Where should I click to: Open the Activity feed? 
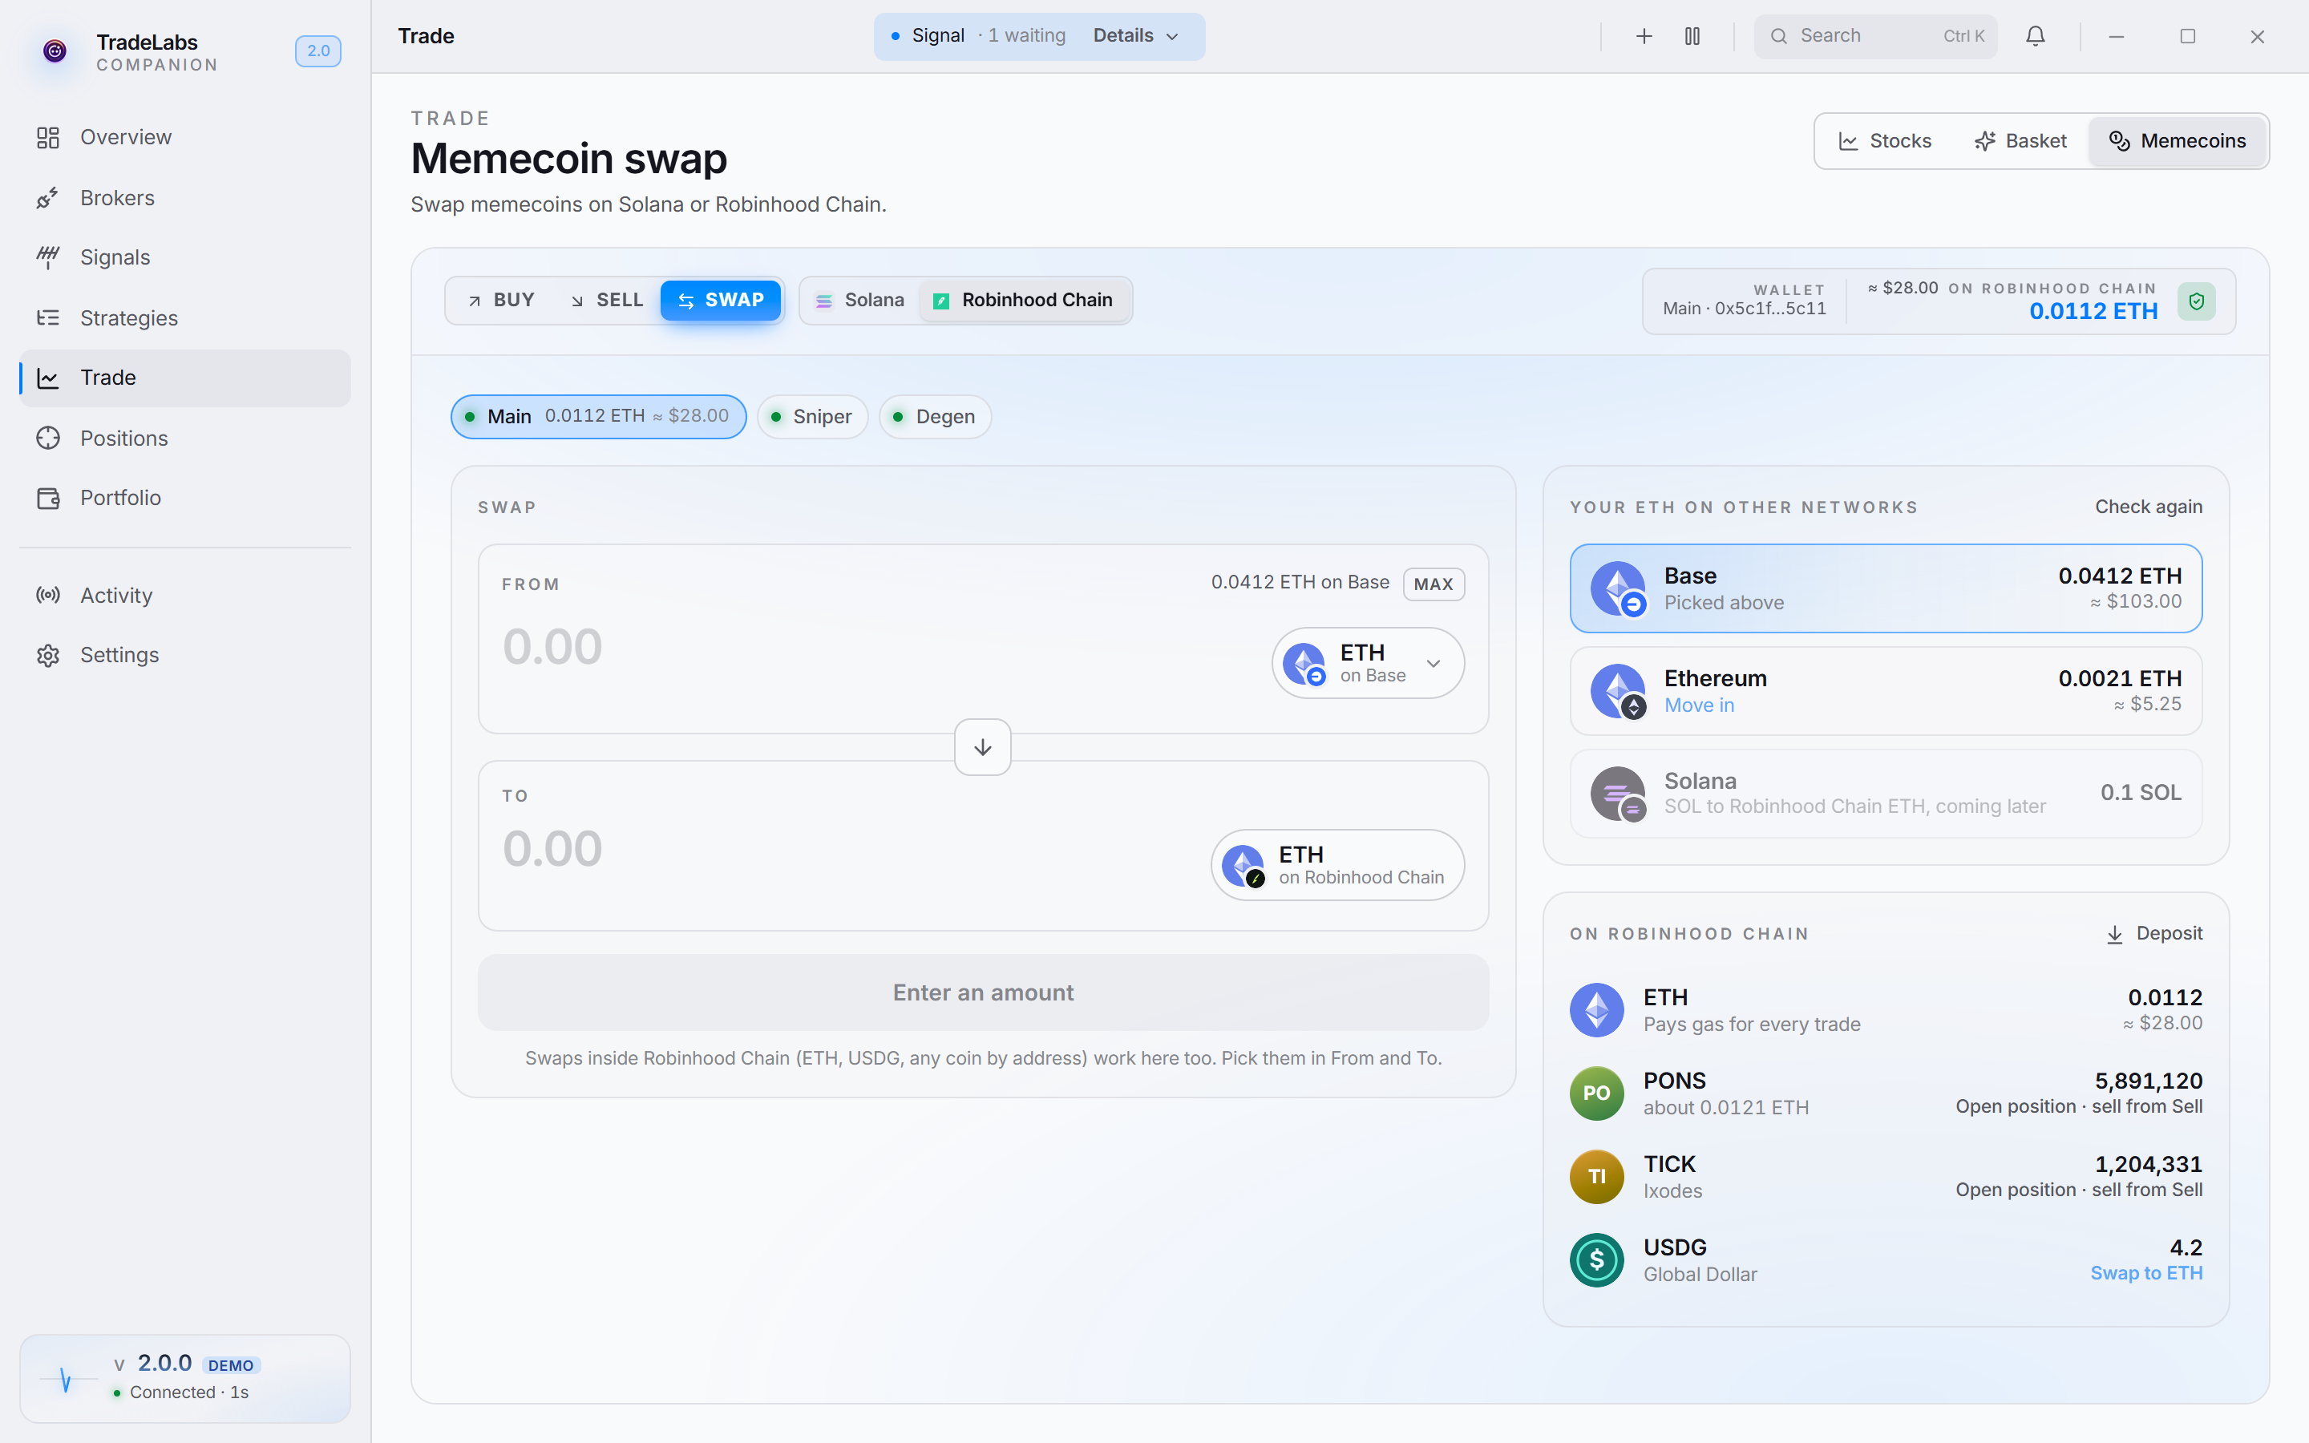tap(185, 596)
